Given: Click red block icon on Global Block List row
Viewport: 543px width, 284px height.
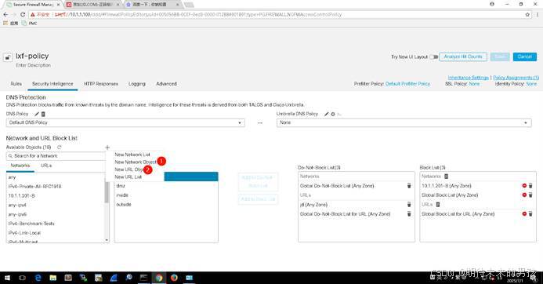Looking at the screenshot, I should (524, 195).
